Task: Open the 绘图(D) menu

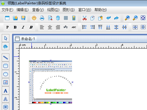Action: pyautogui.click(x=53, y=10)
